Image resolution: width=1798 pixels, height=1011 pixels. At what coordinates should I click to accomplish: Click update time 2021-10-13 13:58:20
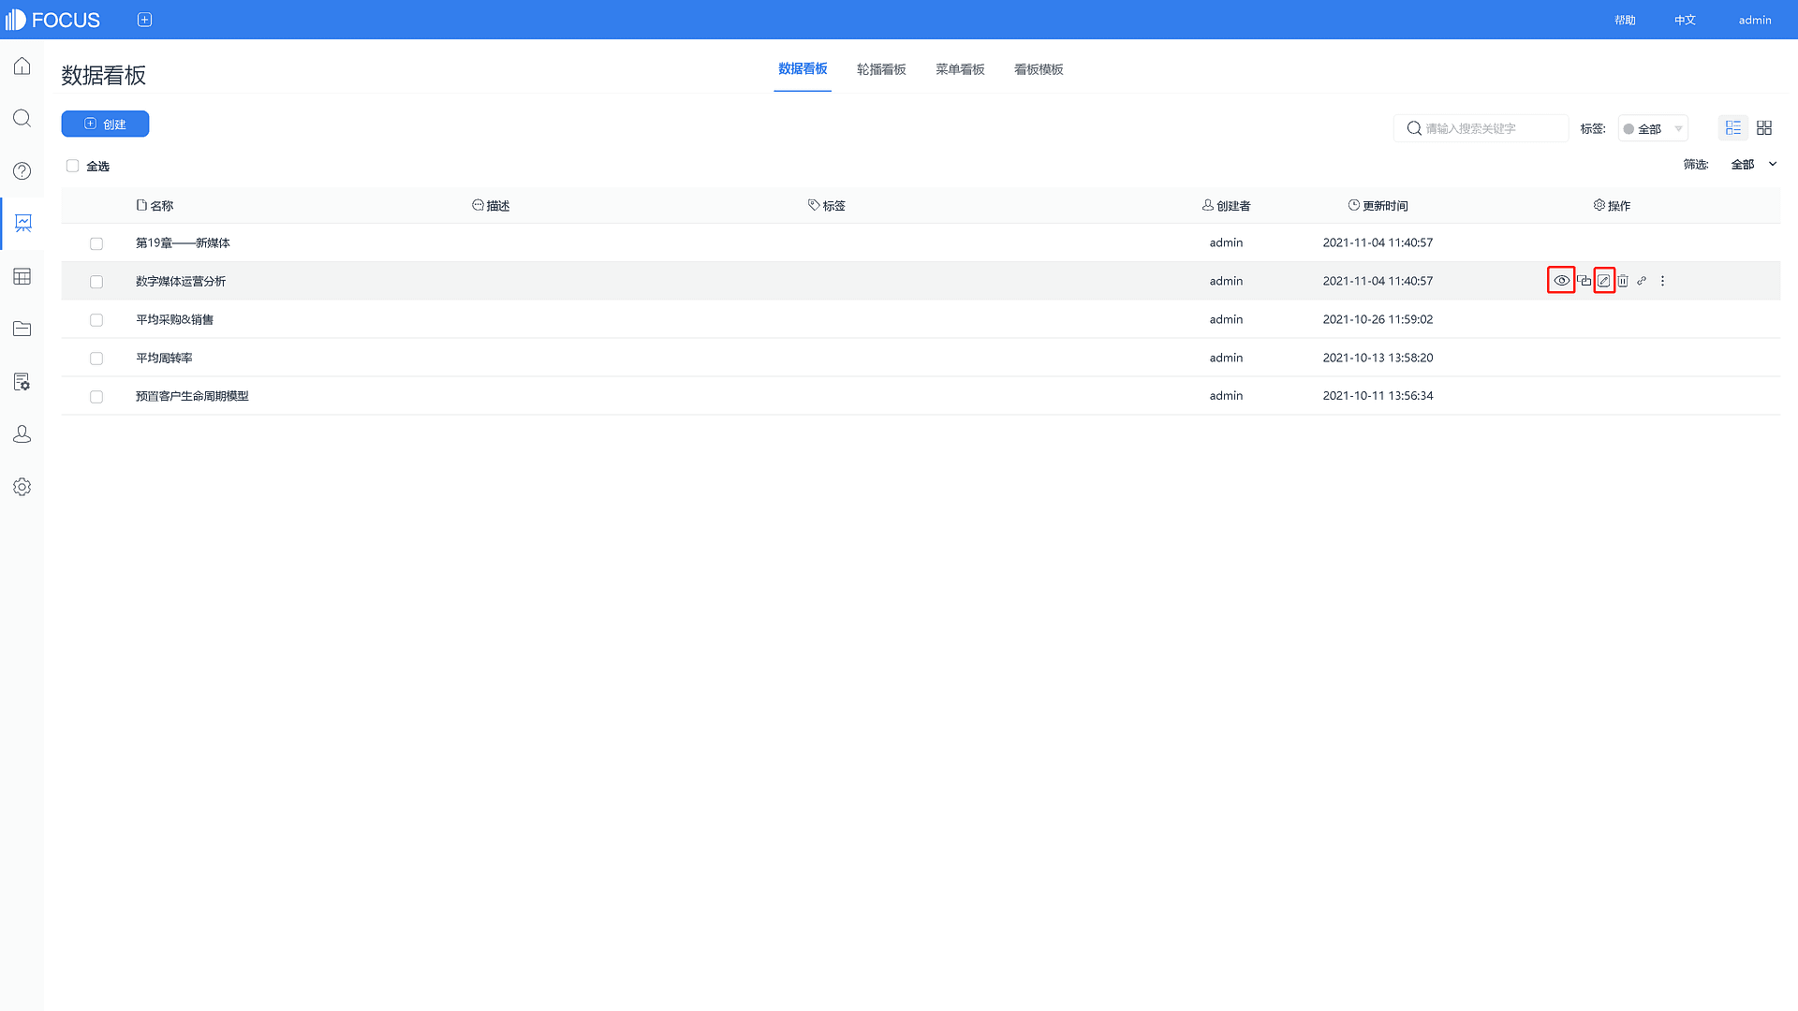tap(1378, 358)
